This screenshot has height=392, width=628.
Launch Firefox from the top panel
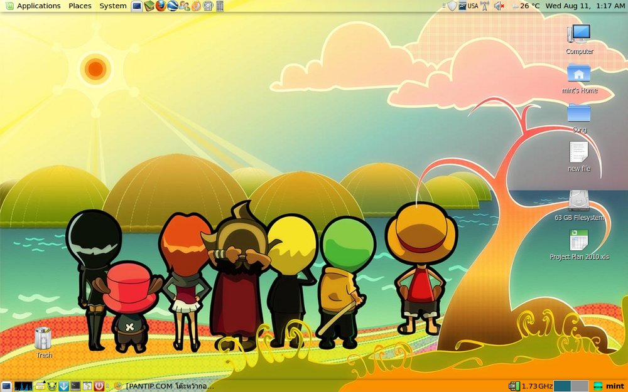coord(161,6)
